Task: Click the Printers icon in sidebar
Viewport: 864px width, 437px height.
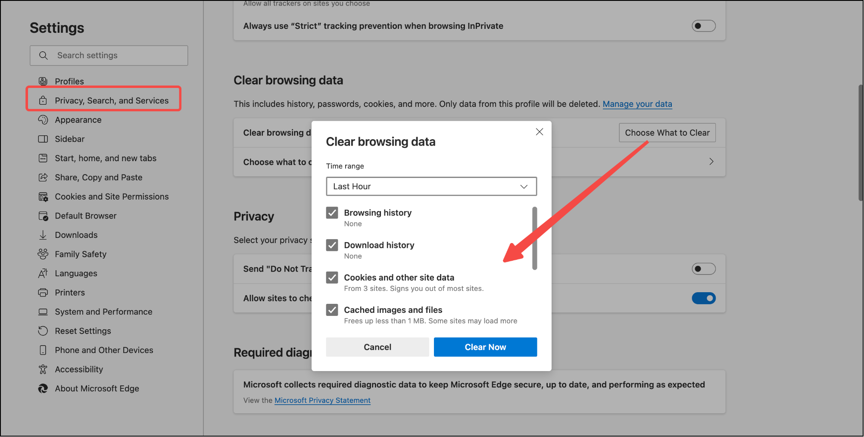Action: (x=43, y=293)
